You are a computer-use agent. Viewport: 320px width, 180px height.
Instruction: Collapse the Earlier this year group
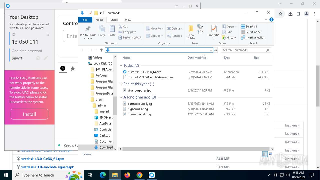121,84
